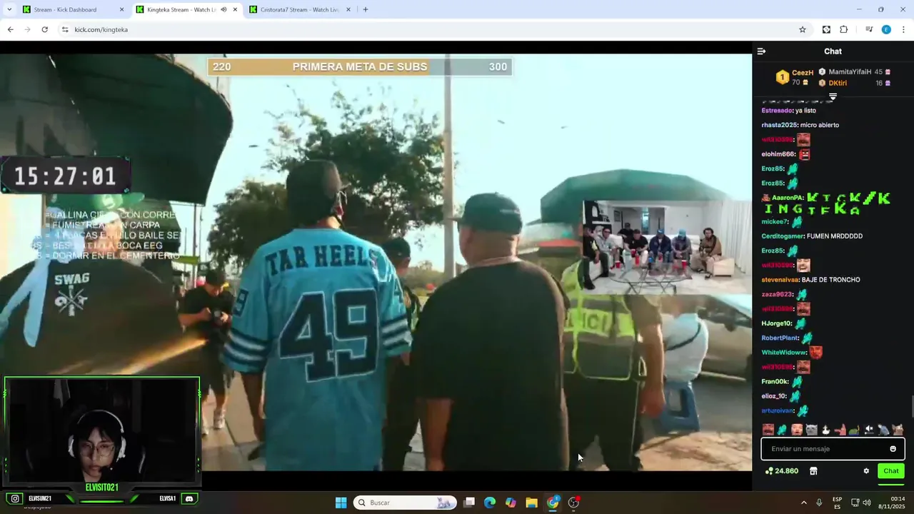Insert the crouching man quick emote

pos(883,430)
